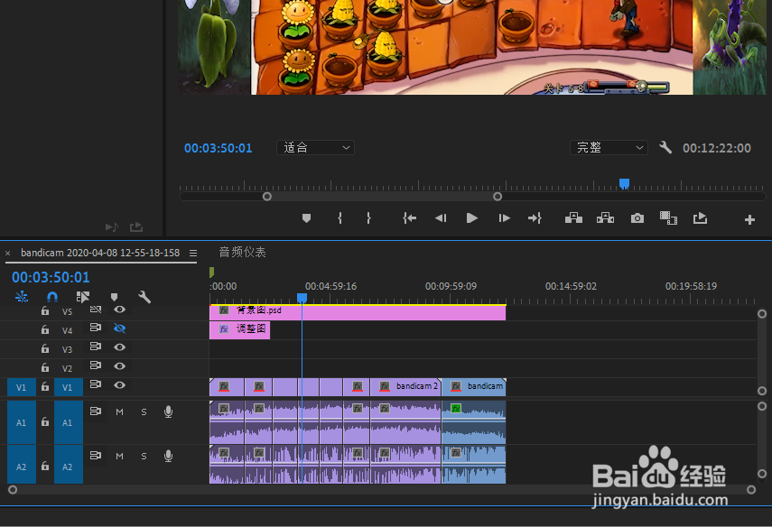Export a frame with the camera icon
772x527 pixels.
[637, 218]
